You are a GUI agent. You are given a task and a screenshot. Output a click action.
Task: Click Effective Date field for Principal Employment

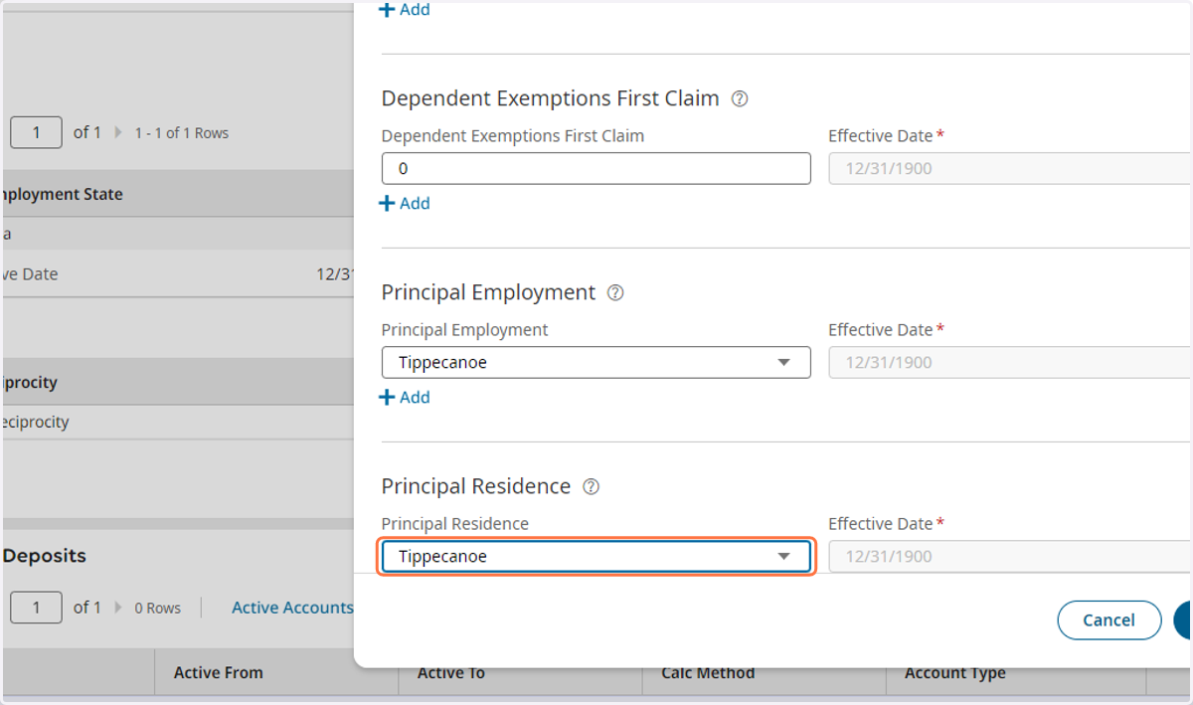[1010, 363]
